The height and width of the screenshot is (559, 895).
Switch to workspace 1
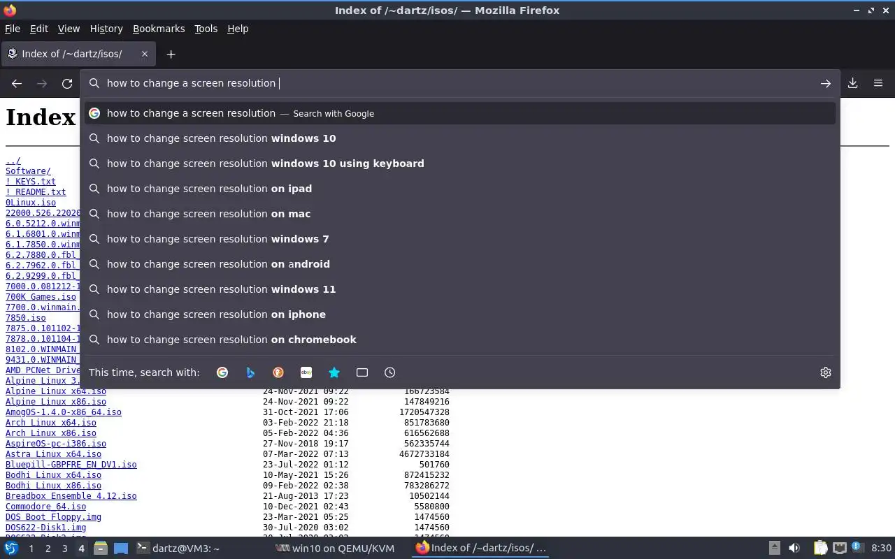coord(31,549)
